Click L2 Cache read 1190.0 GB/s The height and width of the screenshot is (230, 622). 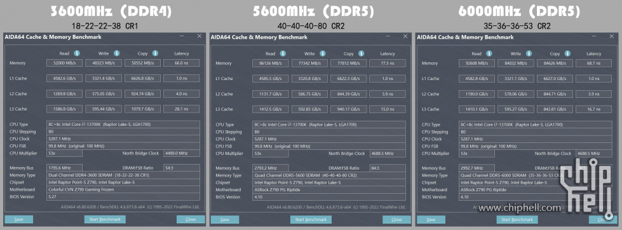click(x=477, y=95)
